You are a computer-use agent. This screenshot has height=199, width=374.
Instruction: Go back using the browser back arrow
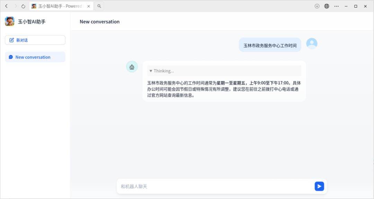(x=7, y=6)
